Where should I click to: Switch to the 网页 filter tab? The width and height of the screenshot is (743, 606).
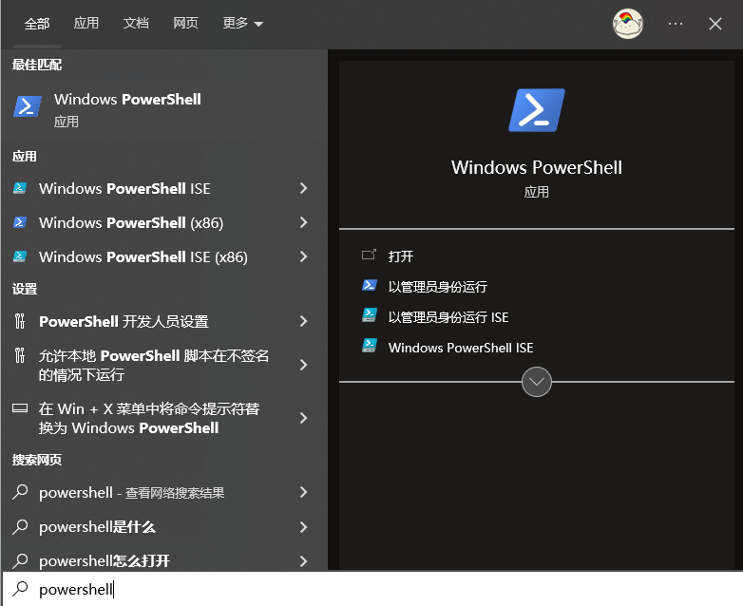coord(185,23)
